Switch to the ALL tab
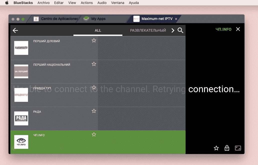258x165 pixels. [98, 30]
